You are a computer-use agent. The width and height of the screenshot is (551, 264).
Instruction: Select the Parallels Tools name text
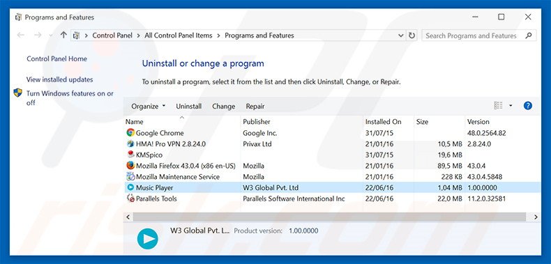156,199
